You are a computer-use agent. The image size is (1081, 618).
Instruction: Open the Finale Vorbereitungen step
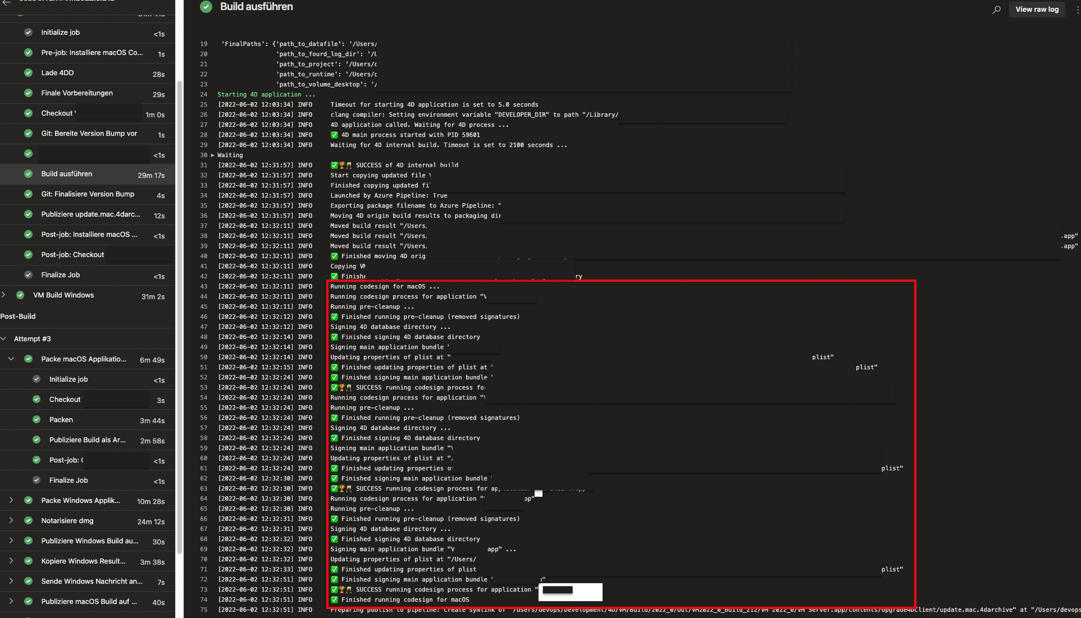[77, 93]
